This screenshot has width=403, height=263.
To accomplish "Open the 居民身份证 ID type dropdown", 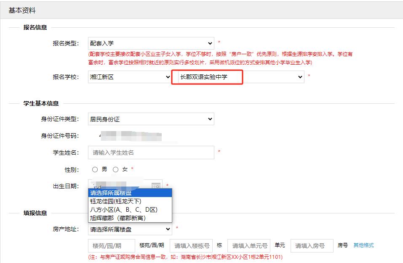I will pyautogui.click(x=151, y=119).
